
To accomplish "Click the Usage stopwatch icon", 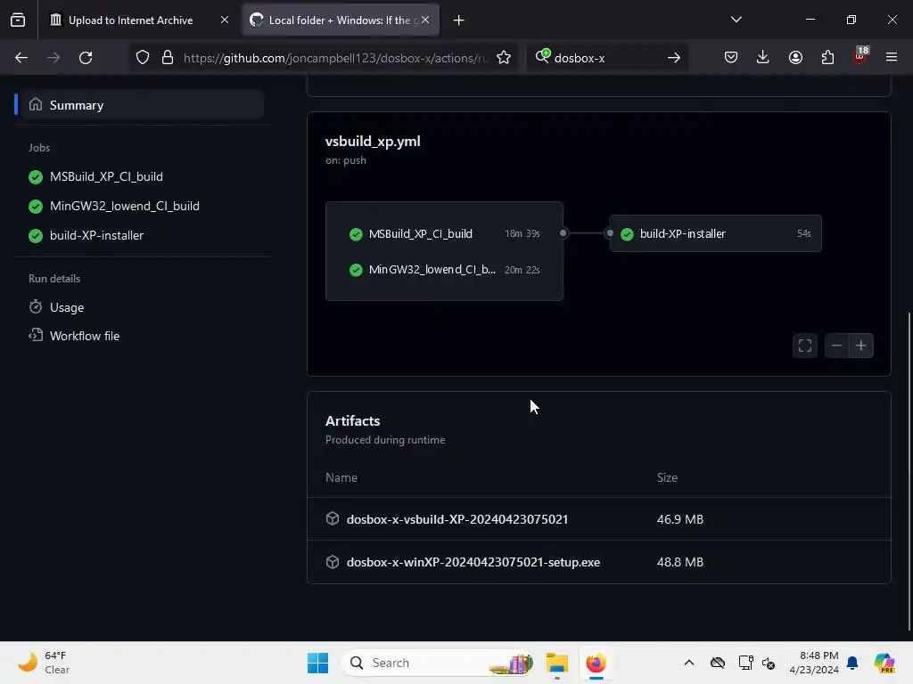I will tap(36, 306).
